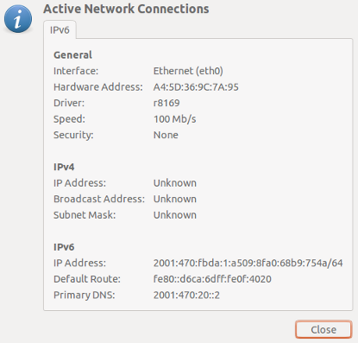Click the Active Network Connections title

(x=126, y=9)
